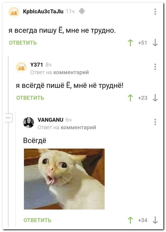
Task: Open the KpbIcAu3cTaJlu avatar profile
Action: pyautogui.click(x=14, y=12)
